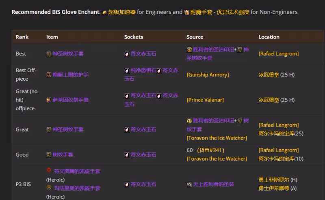This screenshot has height=200, width=325.
Task: Open the 无上胜利者的圣装 source link
Action: [214, 184]
